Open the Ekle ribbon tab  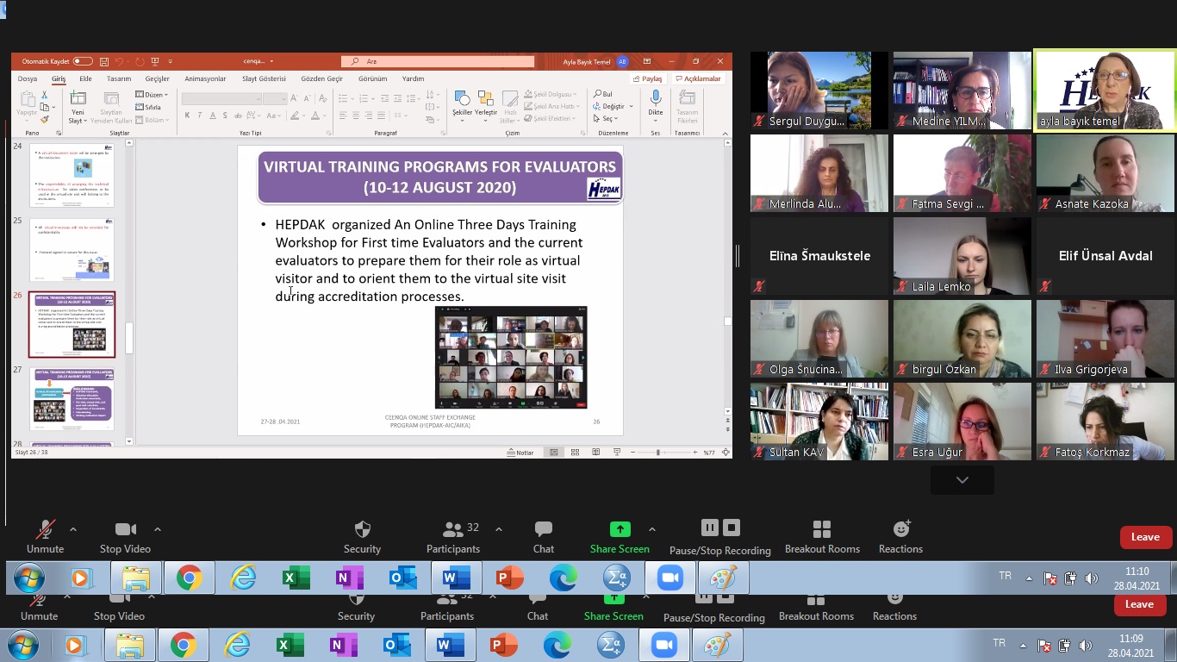[85, 78]
